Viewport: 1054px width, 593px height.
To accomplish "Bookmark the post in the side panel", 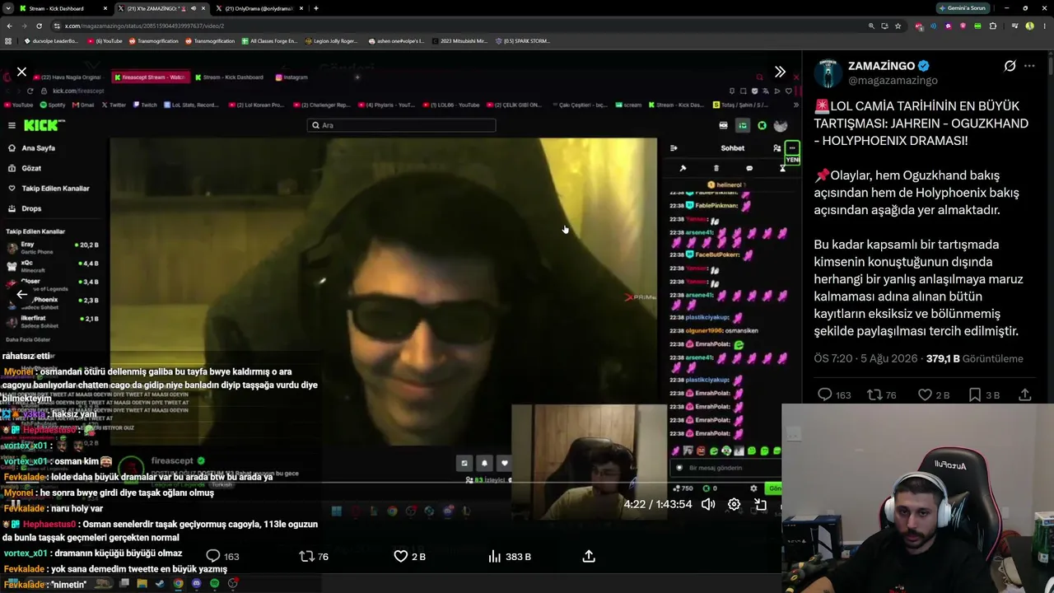I will pos(975,395).
